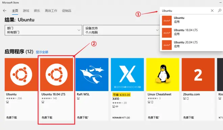Switch to the 娱乐 tab

coord(37,11)
